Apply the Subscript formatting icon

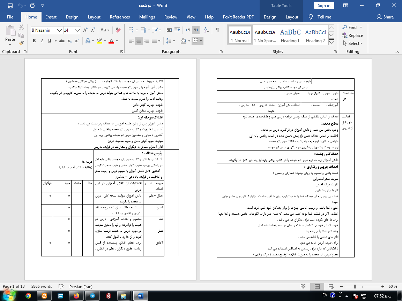(x=69, y=41)
